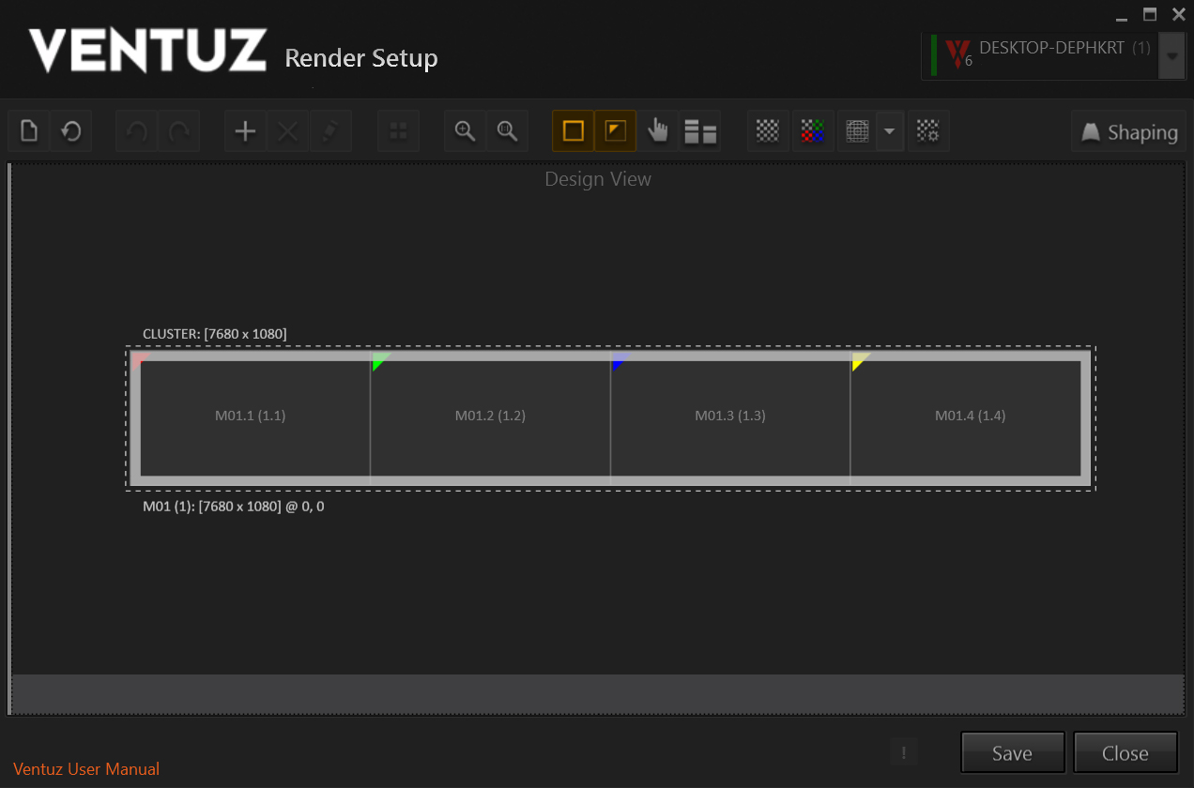1194x788 pixels.
Task: Click the green corner marker on M01.2
Action: [x=377, y=360]
